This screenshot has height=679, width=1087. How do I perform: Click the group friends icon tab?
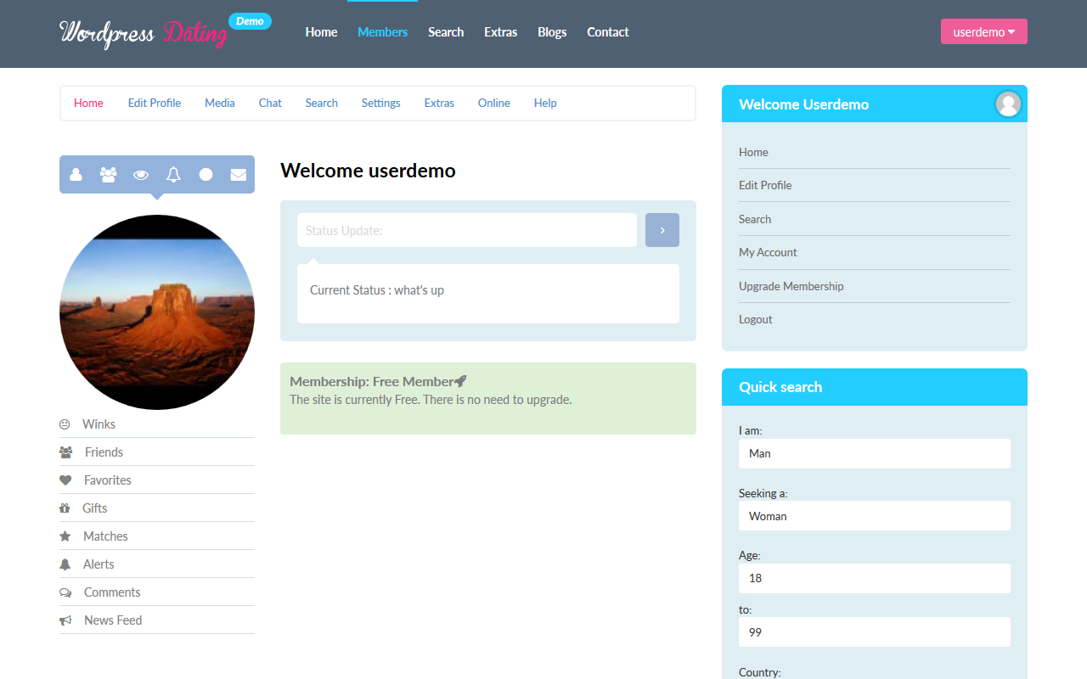tap(108, 174)
